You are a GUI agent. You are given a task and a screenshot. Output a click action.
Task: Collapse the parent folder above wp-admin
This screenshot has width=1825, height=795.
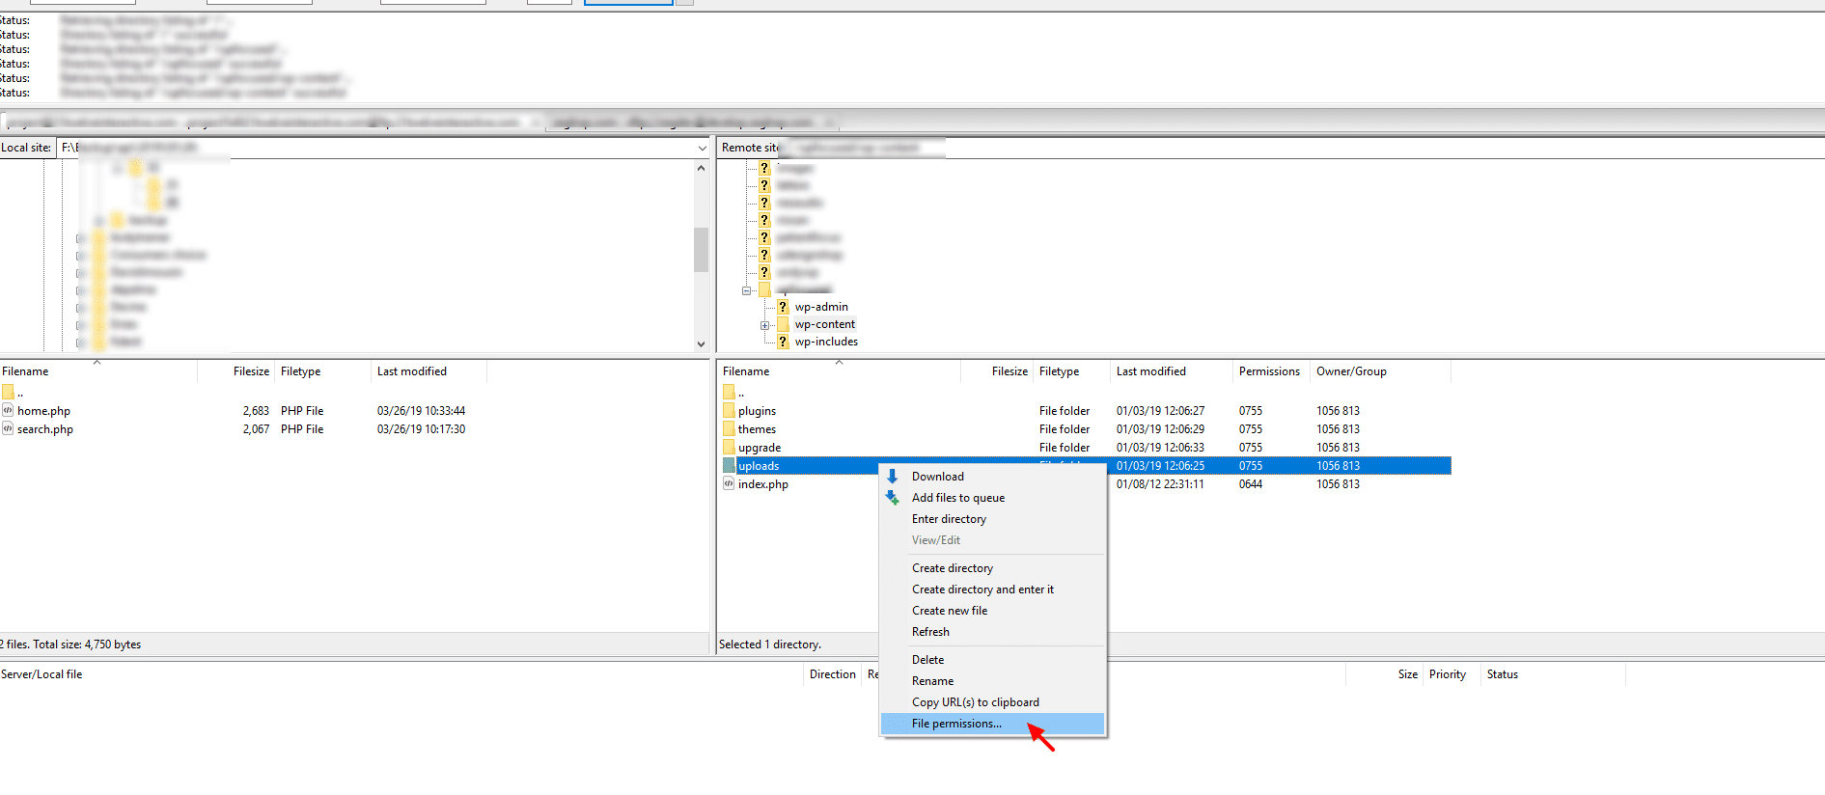pyautogui.click(x=746, y=290)
